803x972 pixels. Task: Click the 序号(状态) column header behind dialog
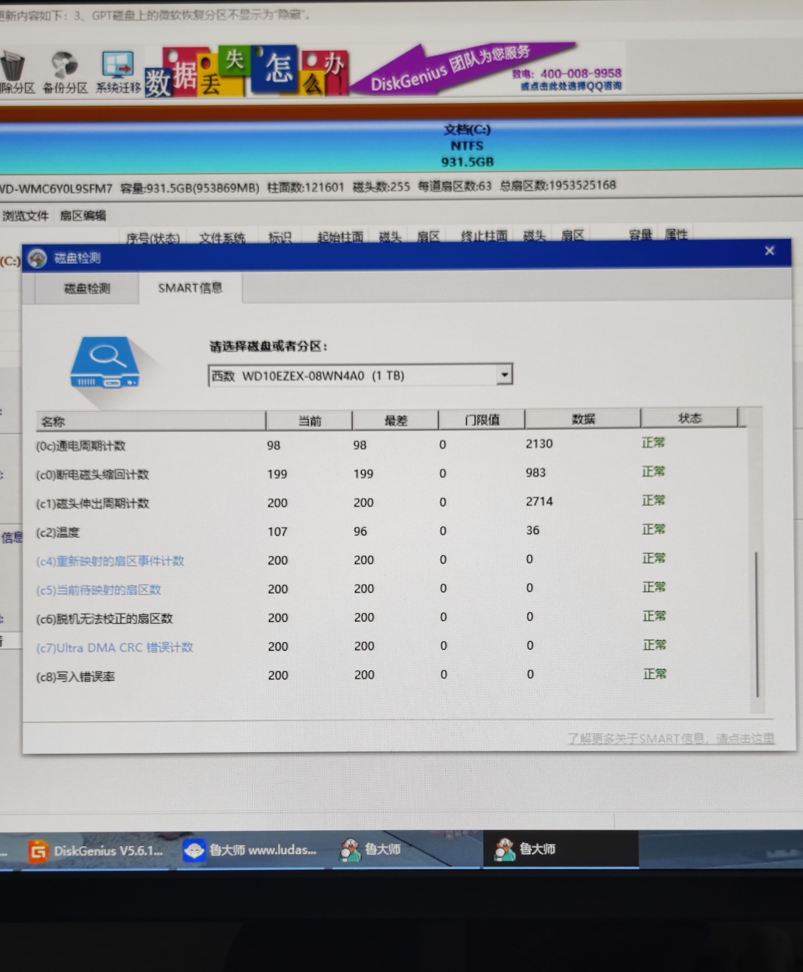click(x=153, y=238)
